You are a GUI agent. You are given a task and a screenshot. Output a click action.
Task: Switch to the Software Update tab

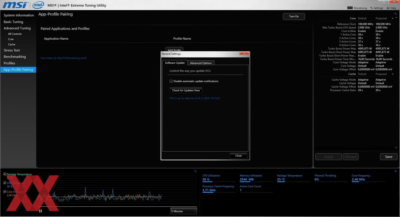175,63
